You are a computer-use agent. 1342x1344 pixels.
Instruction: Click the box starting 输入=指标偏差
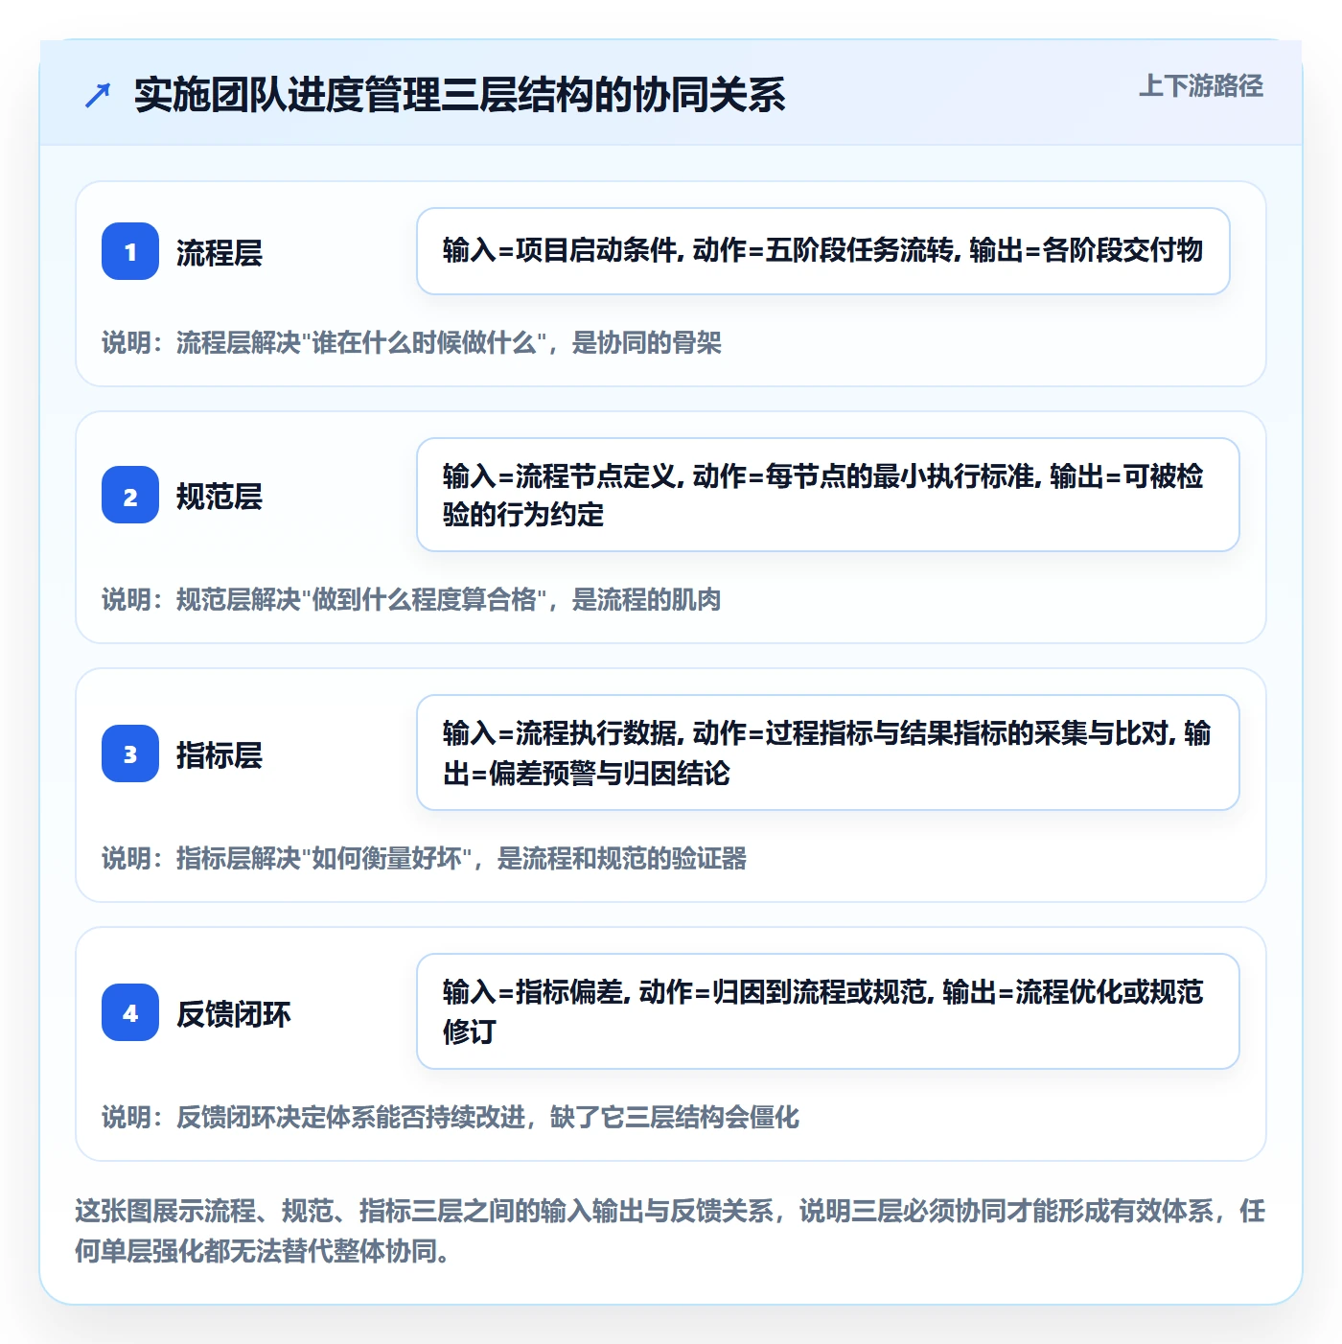pyautogui.click(x=828, y=1011)
